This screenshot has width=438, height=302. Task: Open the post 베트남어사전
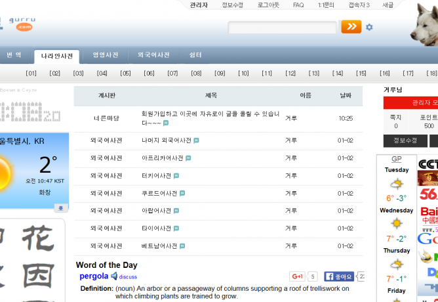pos(159,246)
